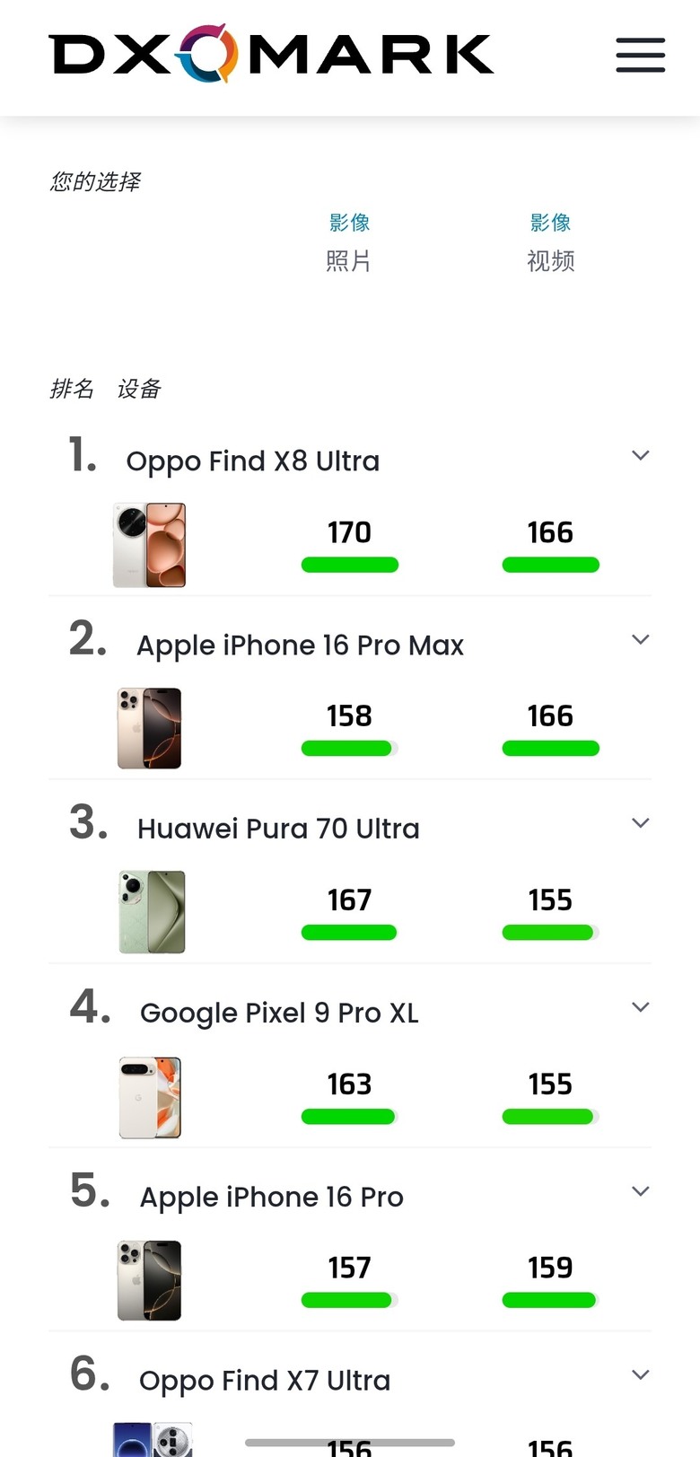Open the hamburger menu
This screenshot has width=700, height=1457.
(640, 55)
